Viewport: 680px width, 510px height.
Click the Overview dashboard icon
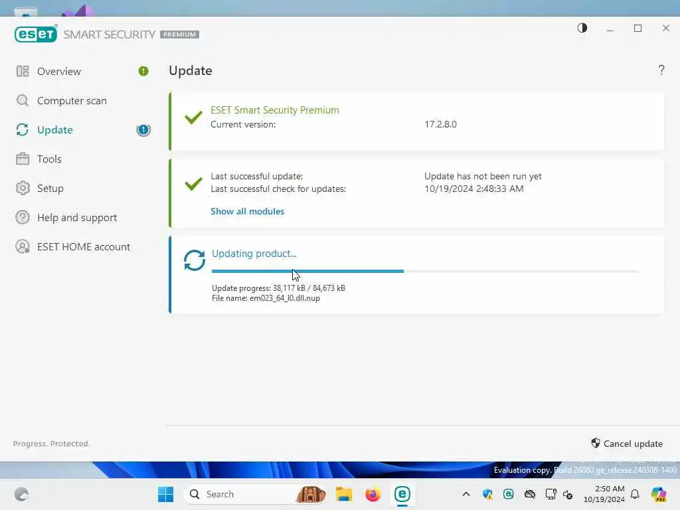click(x=23, y=71)
